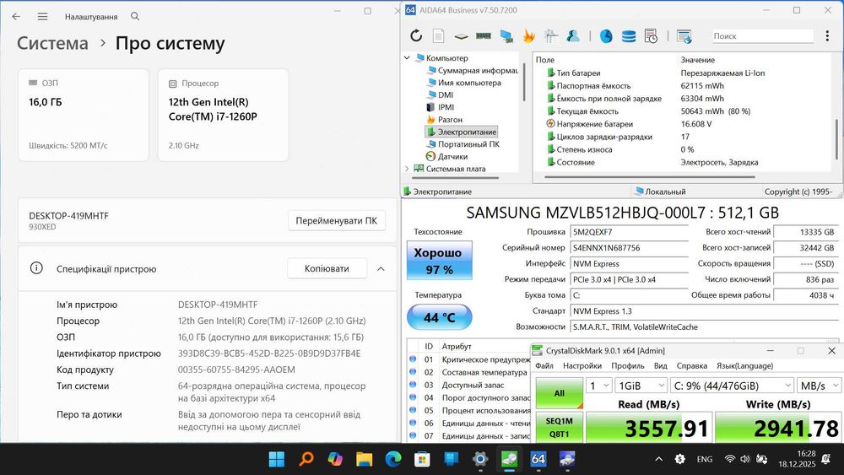The image size is (844, 475).
Task: Open the 1GiB test size dropdown
Action: pyautogui.click(x=641, y=386)
